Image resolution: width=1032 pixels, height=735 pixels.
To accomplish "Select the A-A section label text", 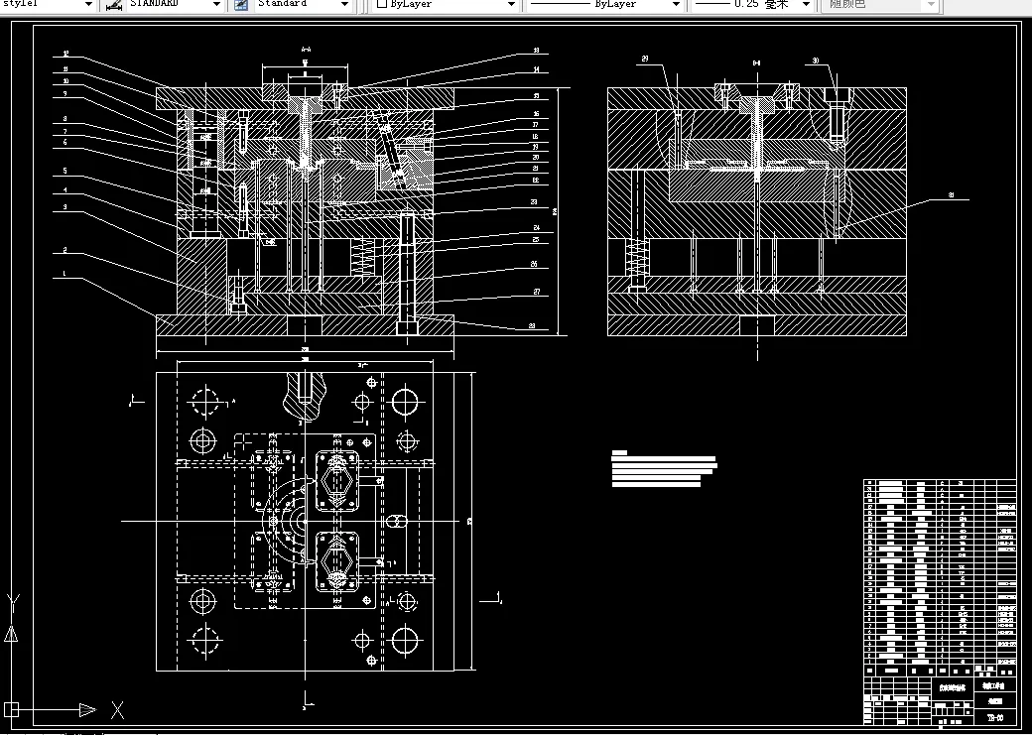I will pyautogui.click(x=306, y=49).
